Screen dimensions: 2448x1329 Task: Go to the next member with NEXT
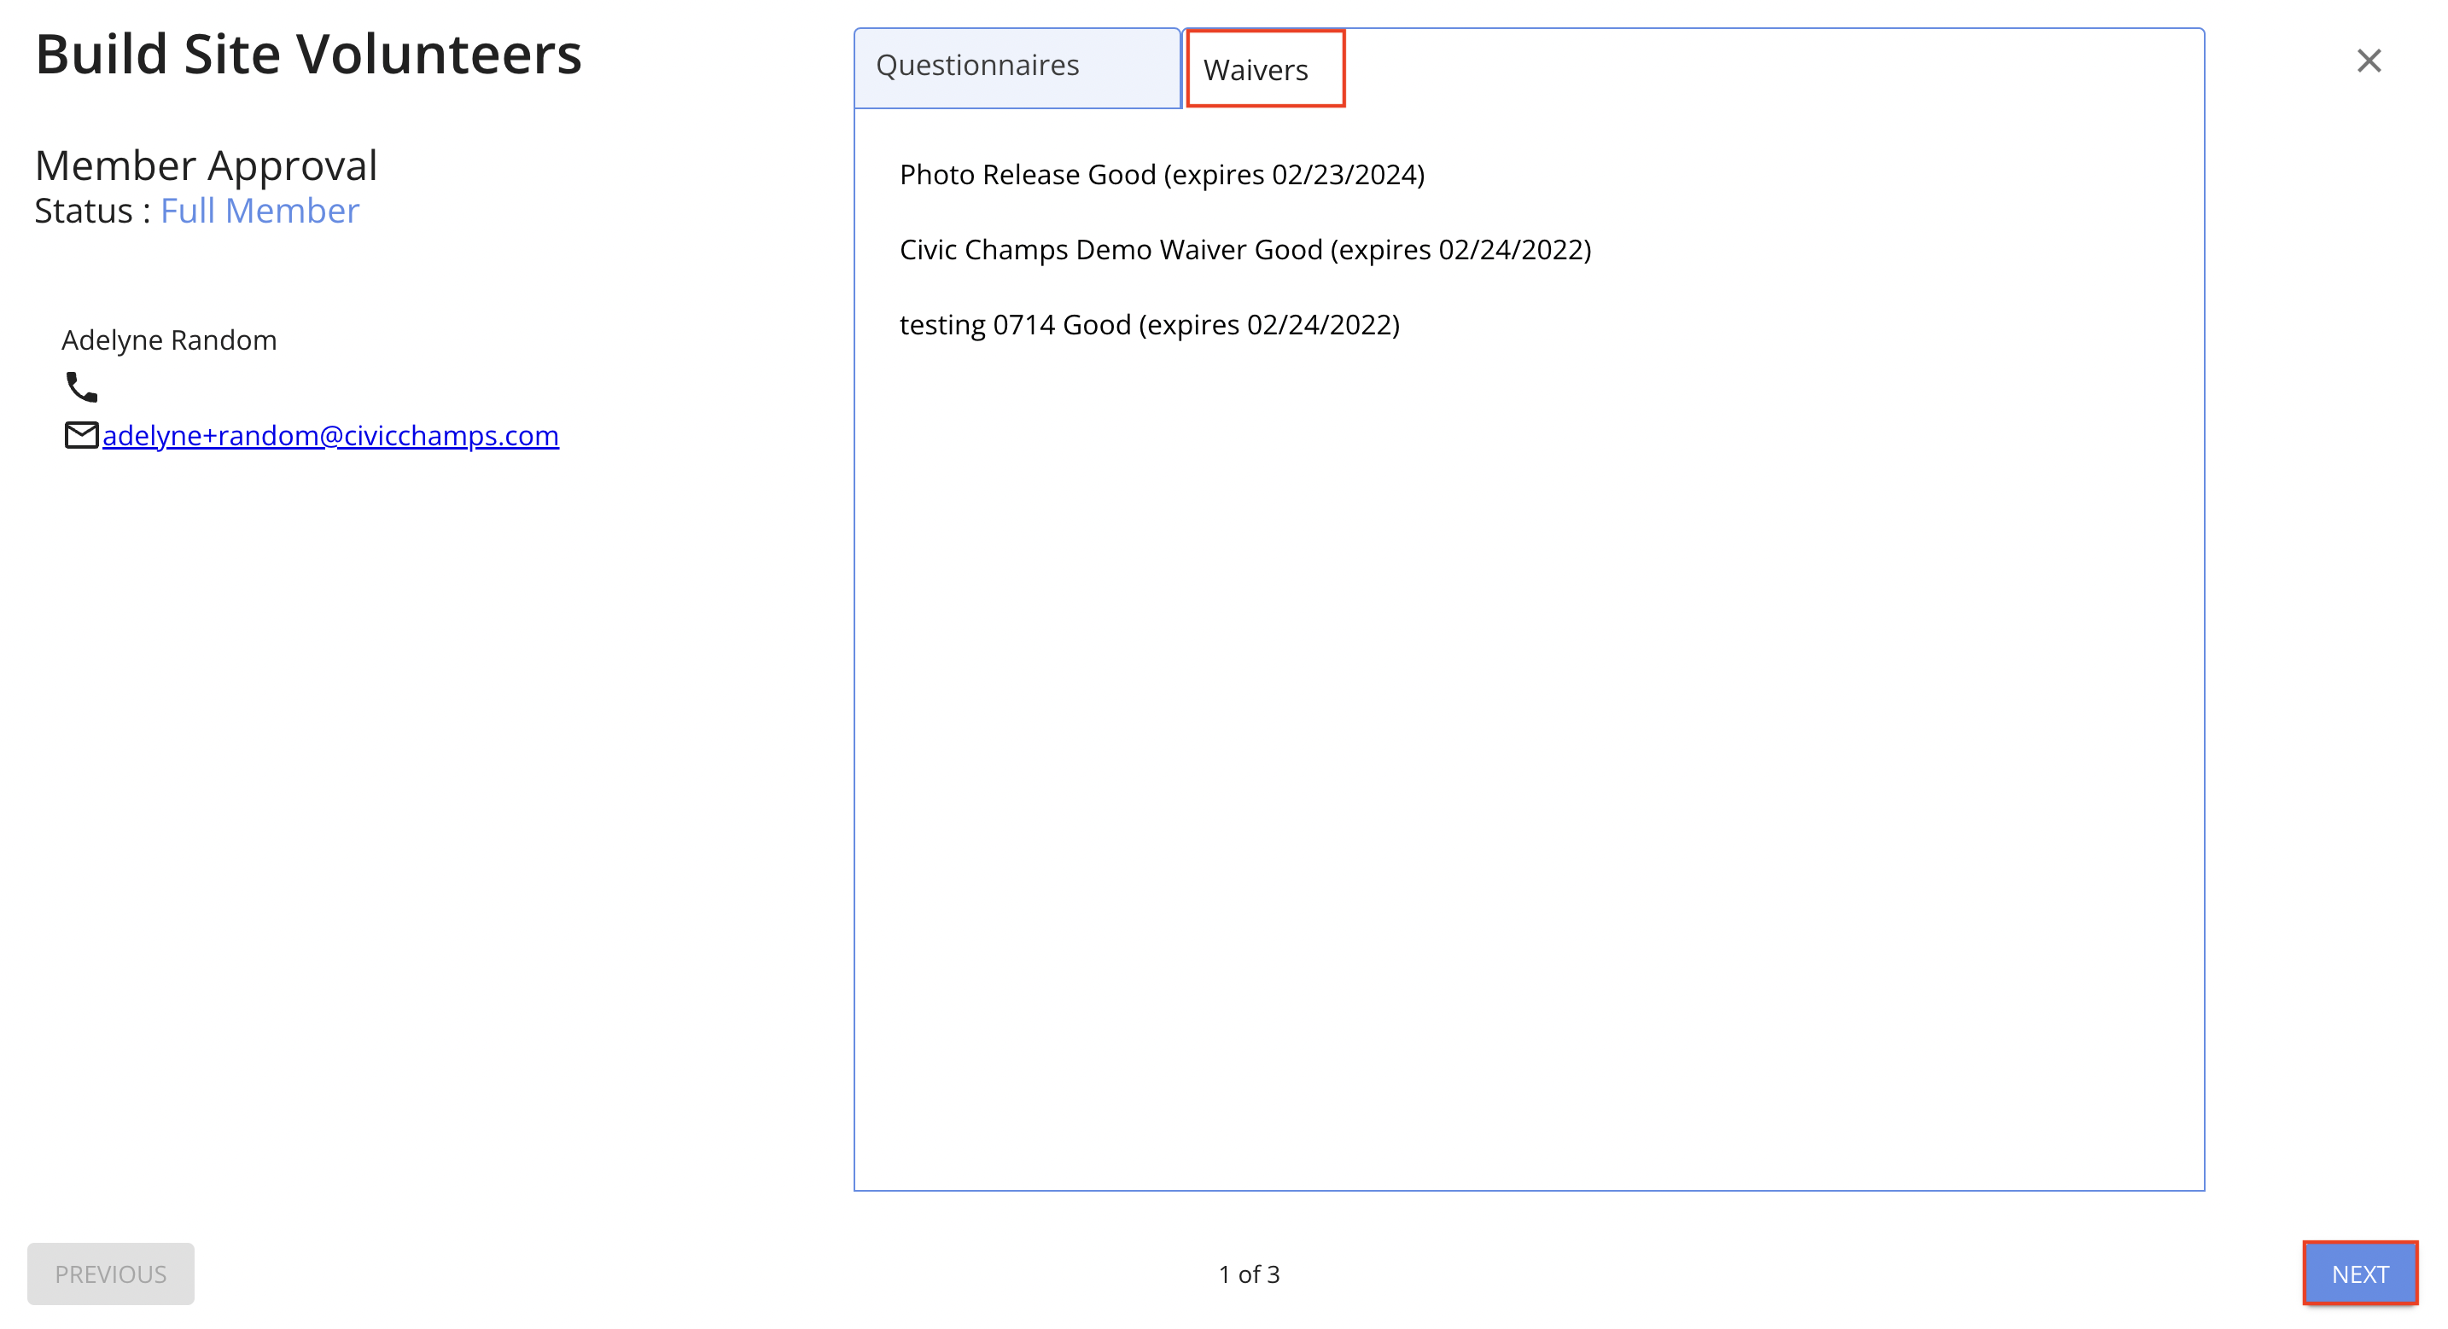point(2359,1273)
